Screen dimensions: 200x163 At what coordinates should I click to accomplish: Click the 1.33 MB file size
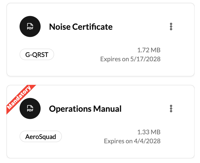click(149, 132)
